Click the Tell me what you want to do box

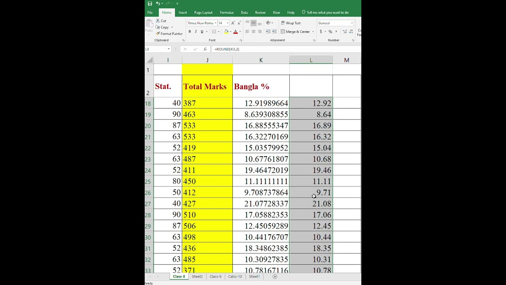pos(325,13)
